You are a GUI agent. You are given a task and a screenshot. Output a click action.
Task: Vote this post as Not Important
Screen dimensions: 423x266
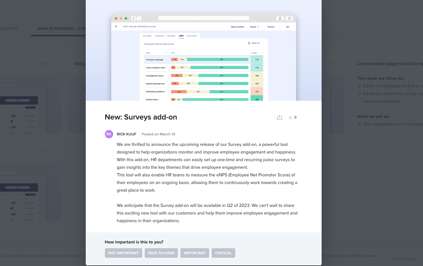123,253
